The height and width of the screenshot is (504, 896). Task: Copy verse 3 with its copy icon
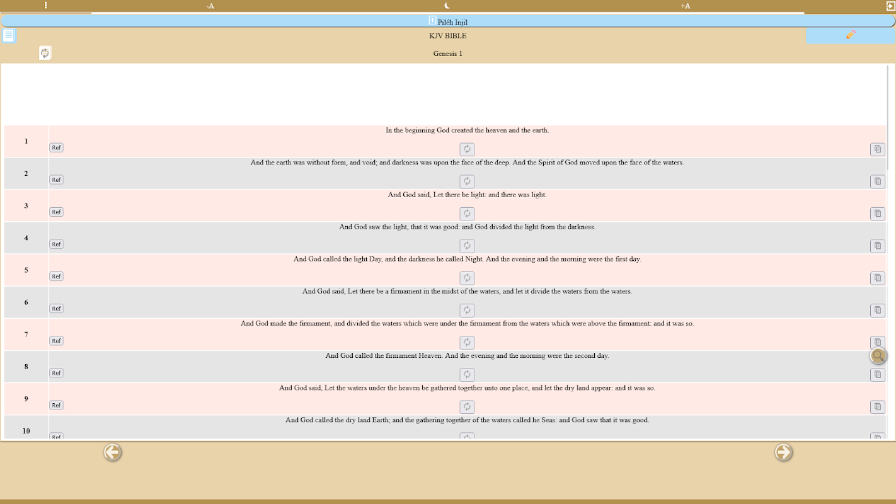click(x=878, y=214)
